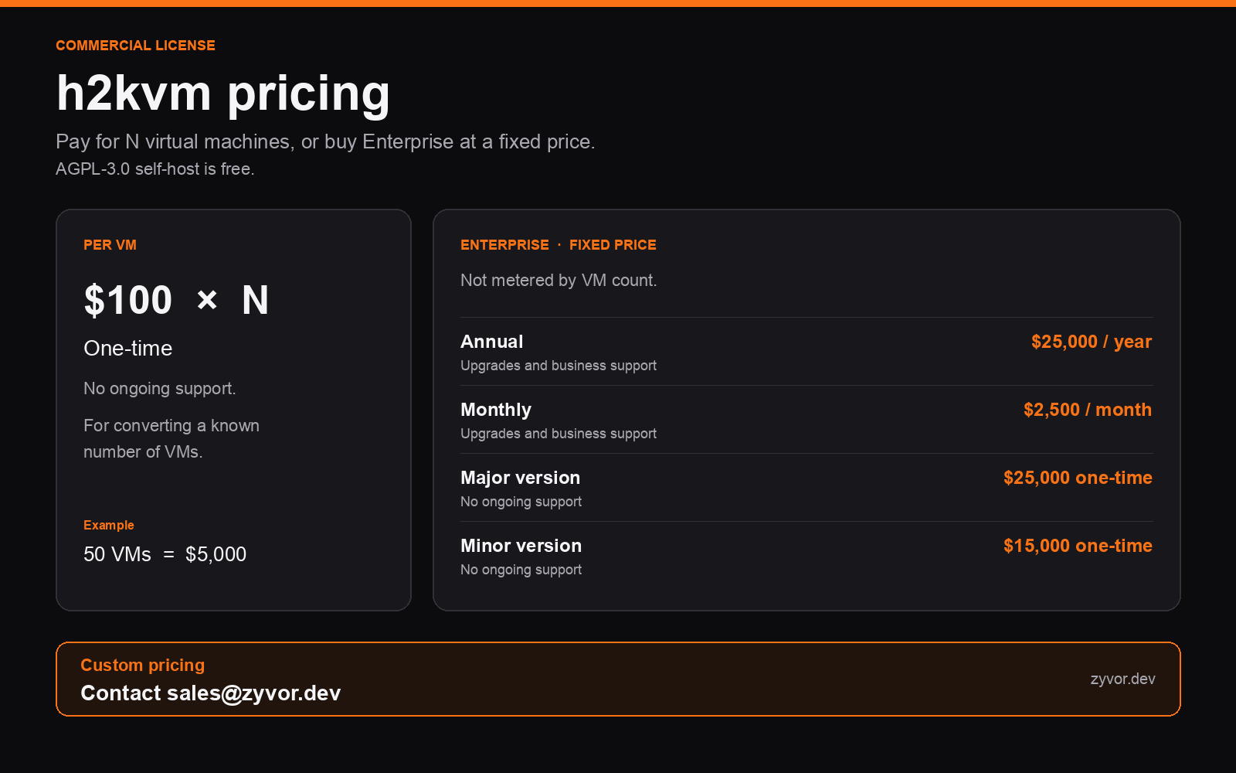Image resolution: width=1236 pixels, height=773 pixels.
Task: Click 'No ongoing support.' in Per VM card
Action: coord(160,389)
